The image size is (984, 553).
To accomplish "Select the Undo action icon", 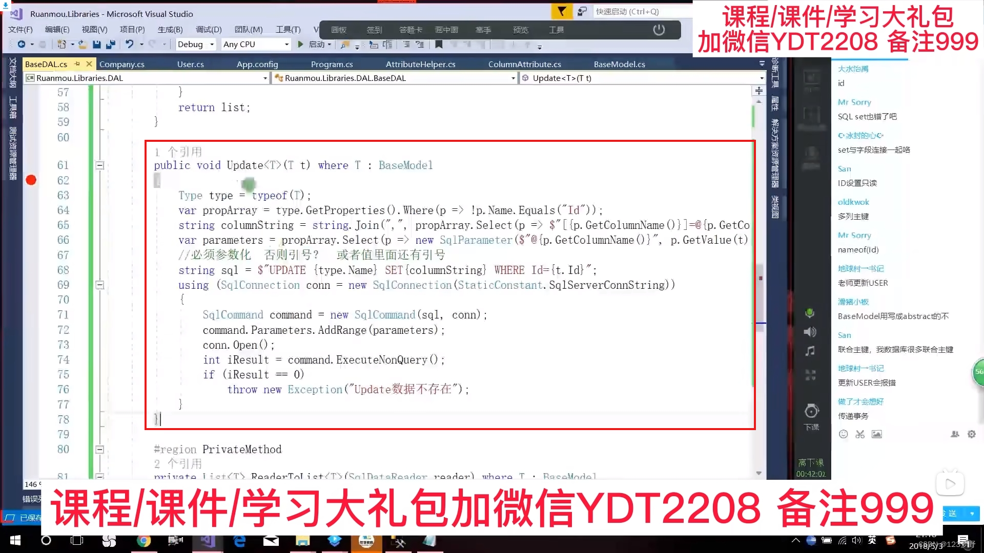I will tap(129, 44).
